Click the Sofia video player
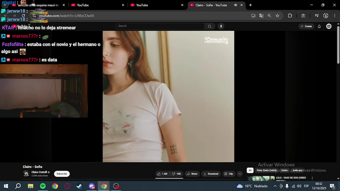Screen dimensions: 340x191 (x=168, y=96)
